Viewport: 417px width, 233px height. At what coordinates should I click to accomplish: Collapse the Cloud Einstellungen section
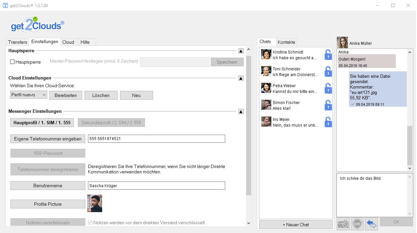tap(241, 78)
